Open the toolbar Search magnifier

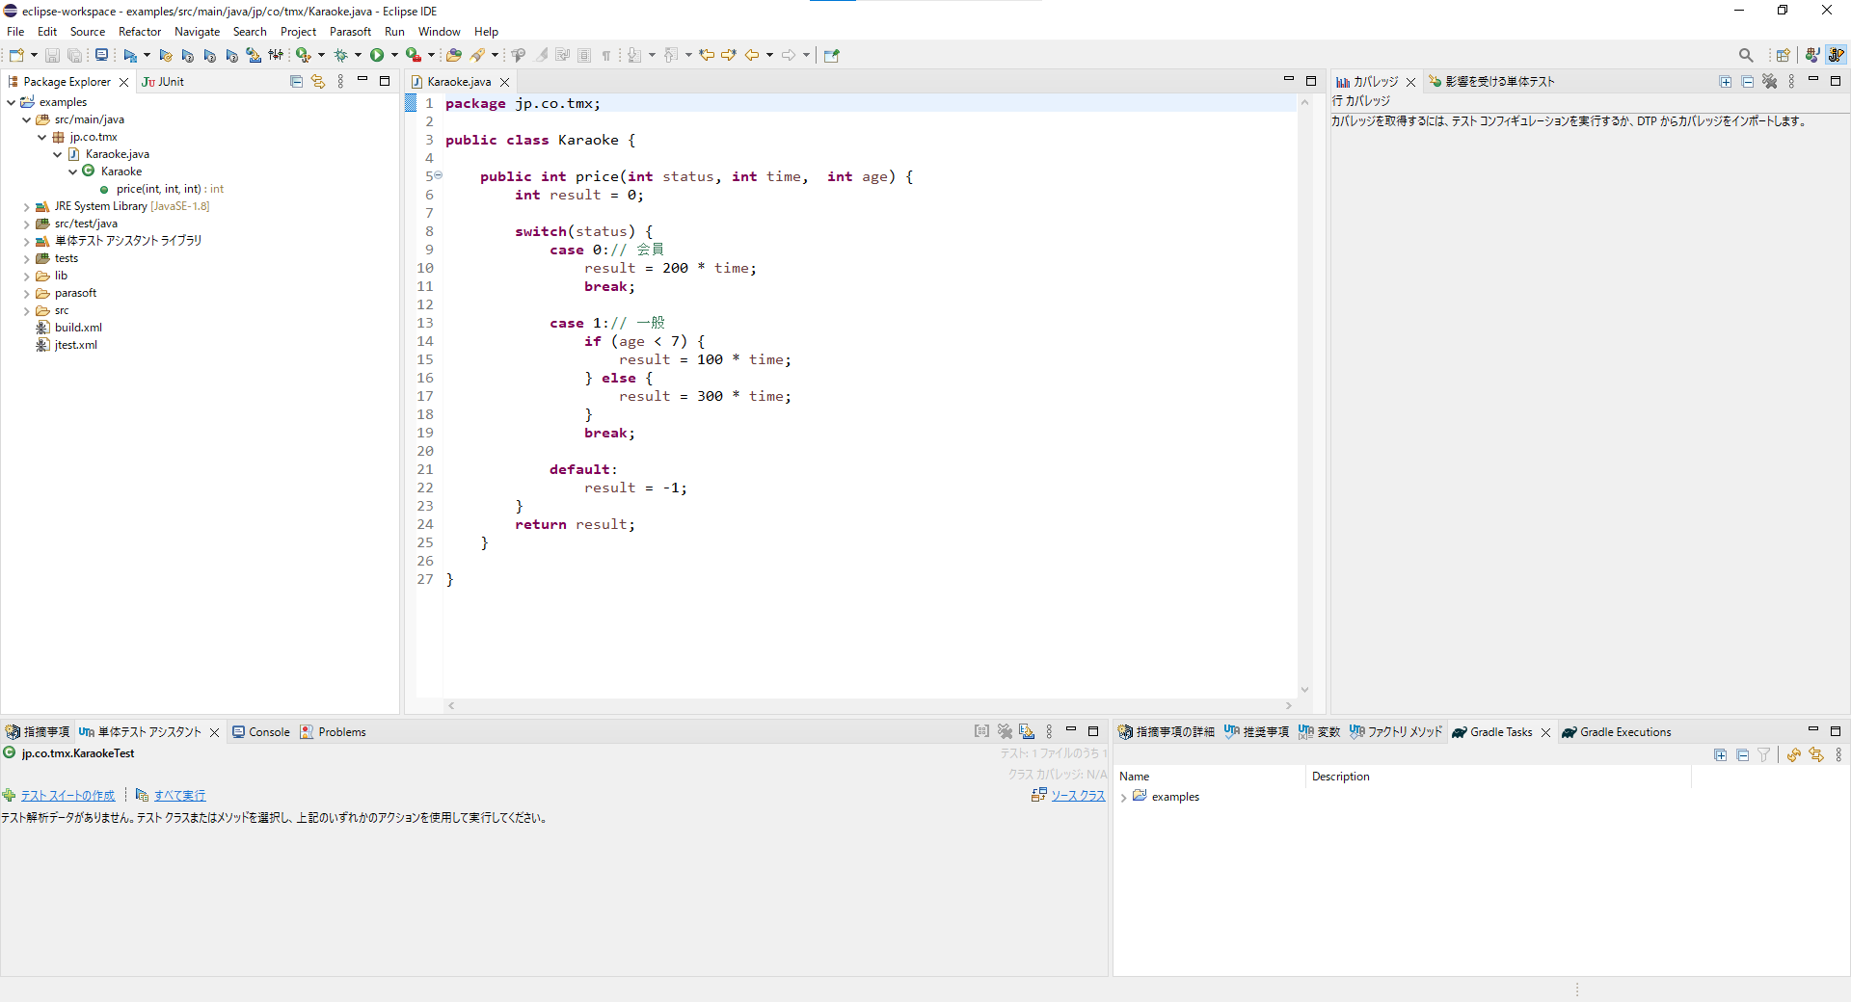point(1746,55)
